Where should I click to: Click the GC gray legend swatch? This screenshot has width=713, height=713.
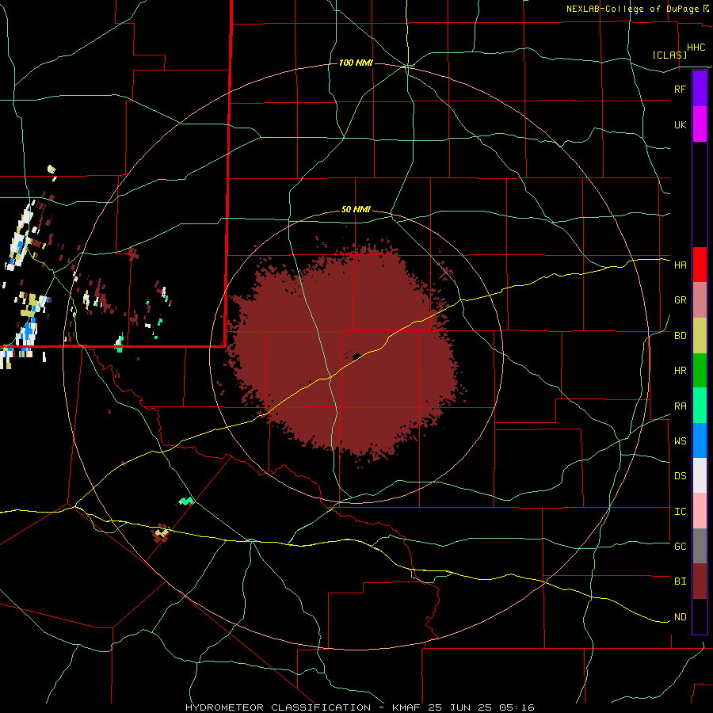click(x=700, y=546)
